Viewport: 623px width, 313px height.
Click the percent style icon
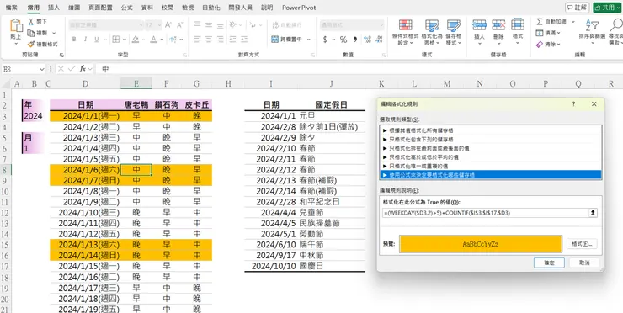point(343,40)
